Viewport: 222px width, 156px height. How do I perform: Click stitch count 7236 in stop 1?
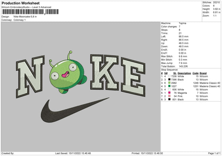coord(174,76)
